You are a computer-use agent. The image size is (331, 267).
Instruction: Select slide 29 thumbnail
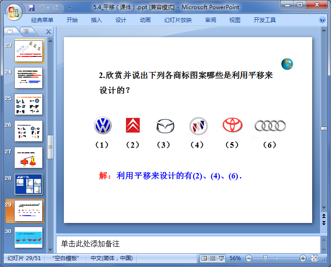(29, 211)
